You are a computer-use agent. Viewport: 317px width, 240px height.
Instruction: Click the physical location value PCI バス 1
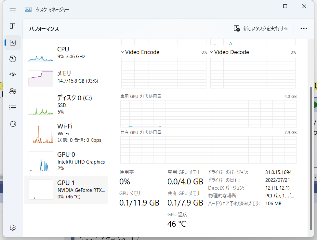280,196
